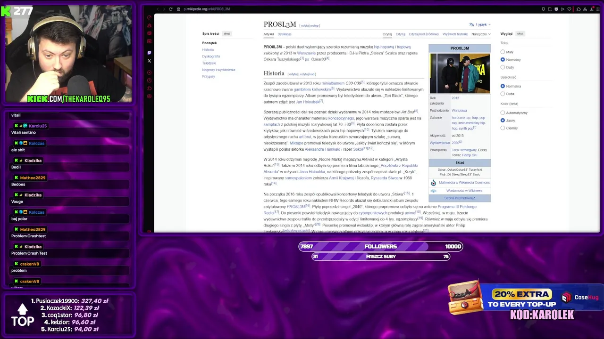Select 'Duży' text size
604x339 pixels.
[503, 67]
